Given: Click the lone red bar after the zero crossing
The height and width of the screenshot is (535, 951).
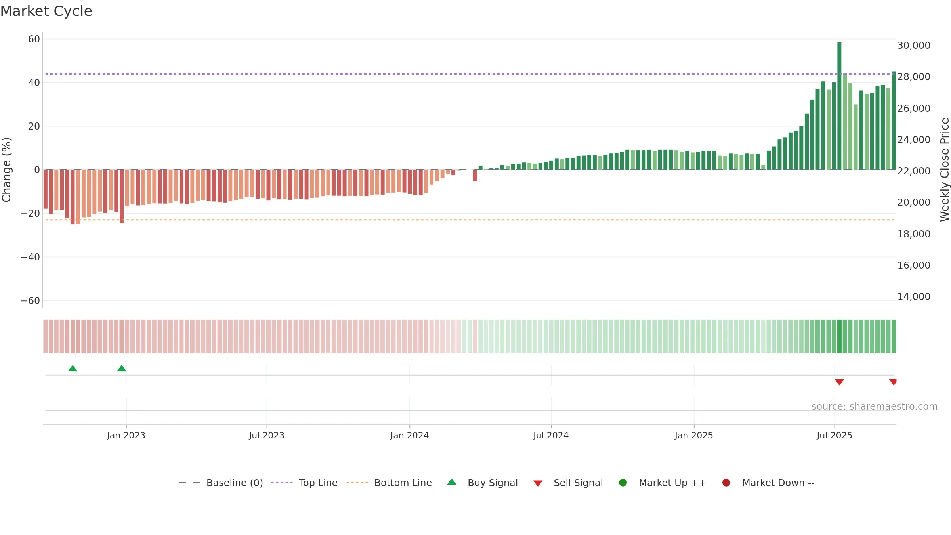Looking at the screenshot, I should pos(475,176).
